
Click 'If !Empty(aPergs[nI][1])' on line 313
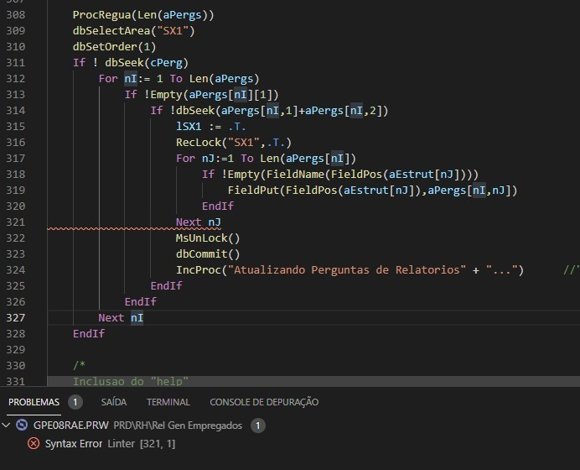coord(201,95)
